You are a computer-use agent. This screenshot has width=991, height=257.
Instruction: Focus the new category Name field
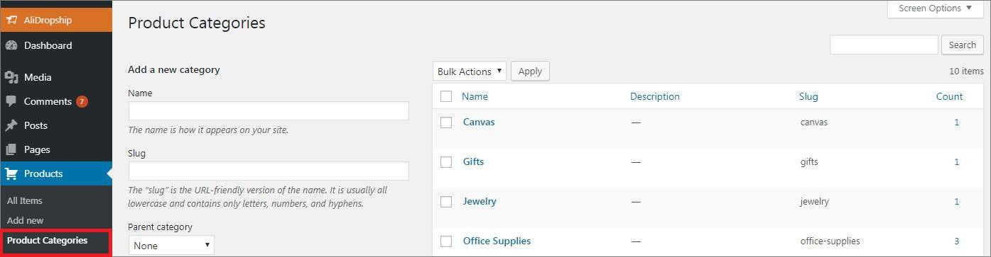[x=269, y=111]
